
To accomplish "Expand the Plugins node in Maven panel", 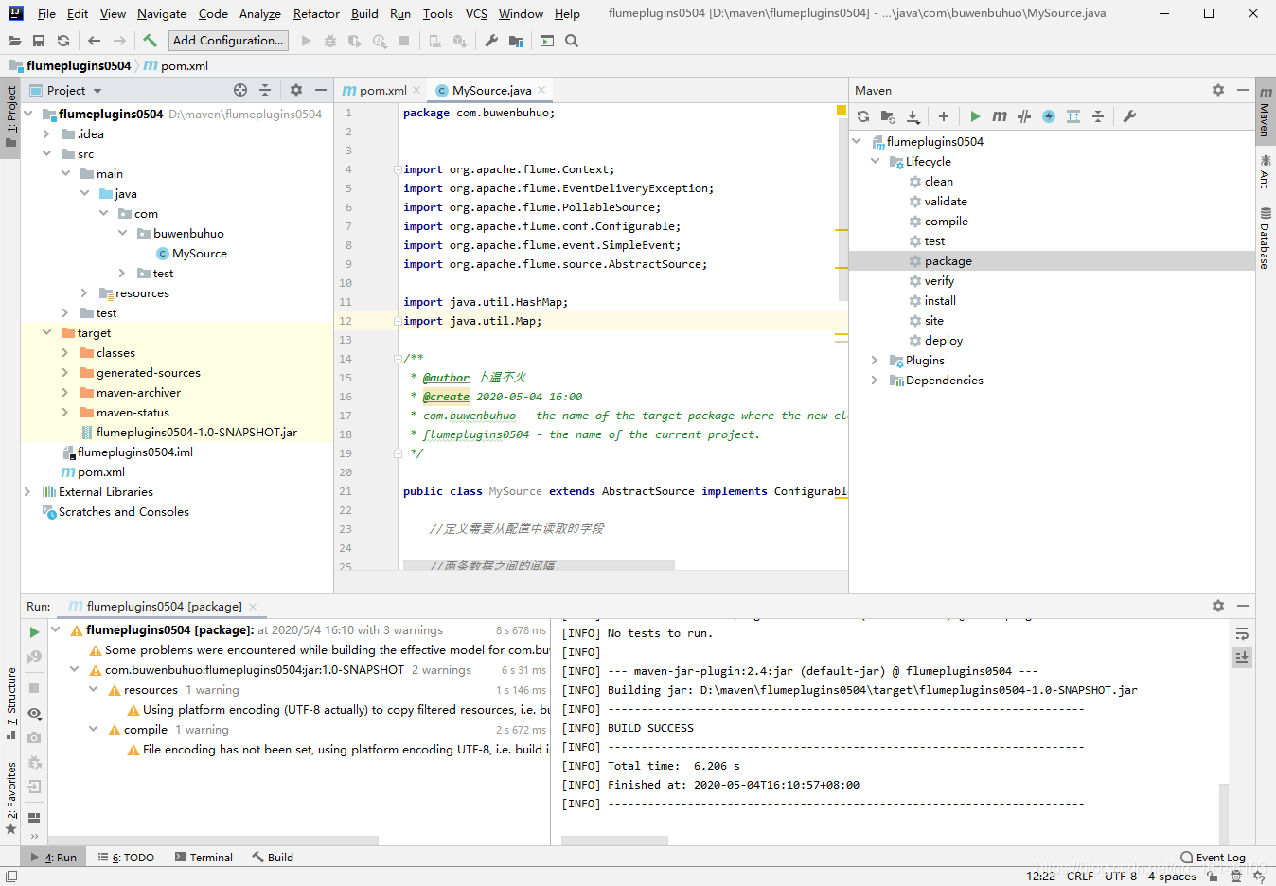I will pyautogui.click(x=875, y=360).
